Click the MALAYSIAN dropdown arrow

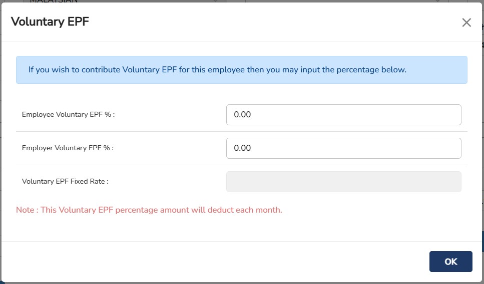point(217,1)
